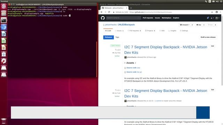The image size is (223, 125).
Task: Open Chromium profile avatar icon
Action: [217, 12]
